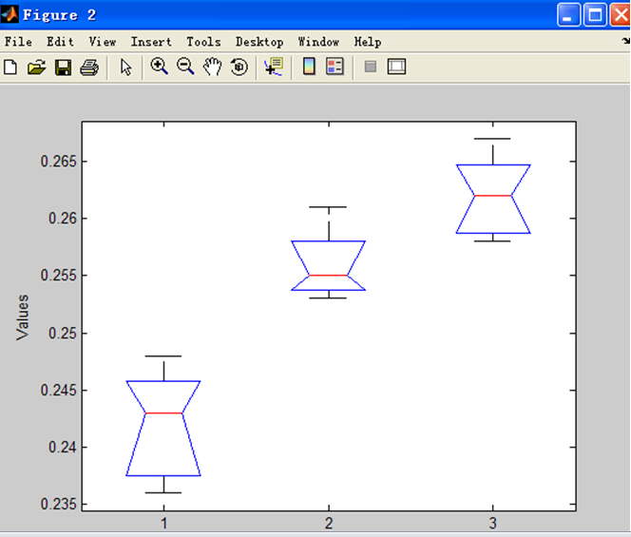The height and width of the screenshot is (537, 631).
Task: Click the Values y-axis label
Action: point(23,317)
